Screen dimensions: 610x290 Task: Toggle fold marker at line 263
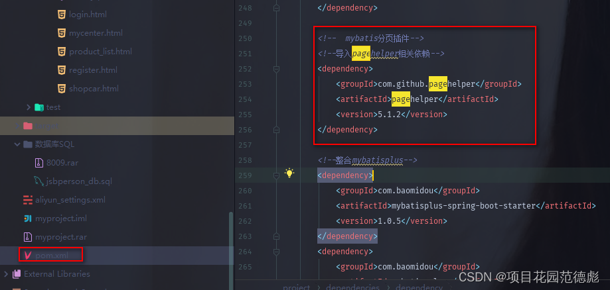276,236
